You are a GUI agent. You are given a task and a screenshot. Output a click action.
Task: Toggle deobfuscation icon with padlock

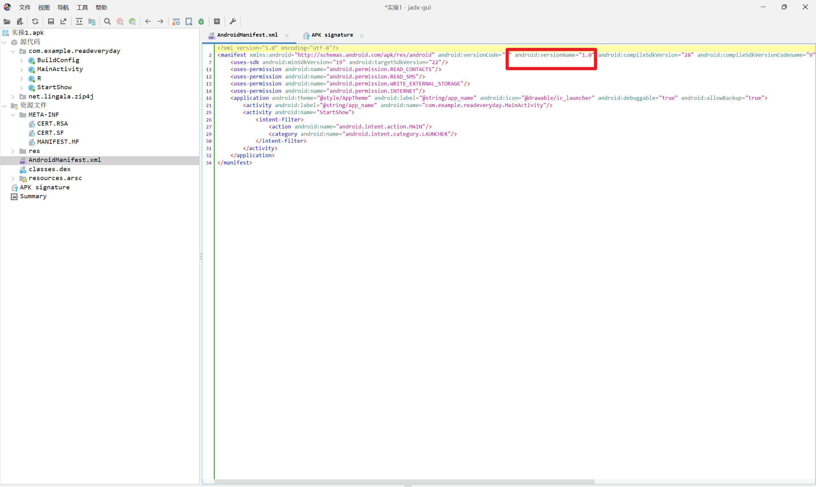coord(176,22)
